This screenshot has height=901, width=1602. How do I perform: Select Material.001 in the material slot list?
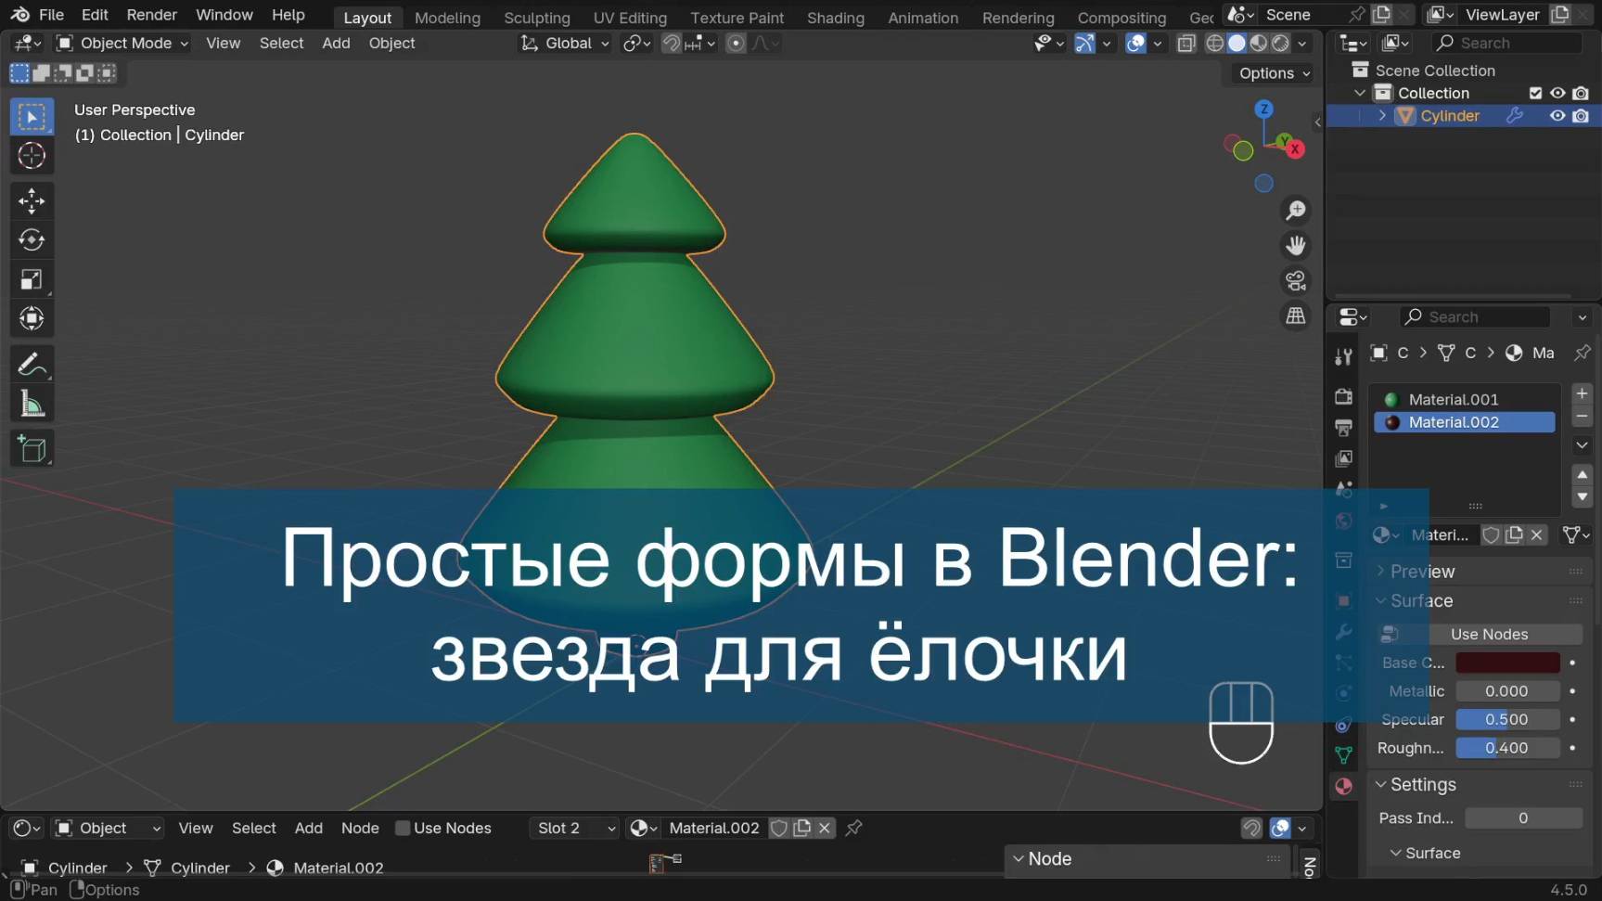point(1453,398)
